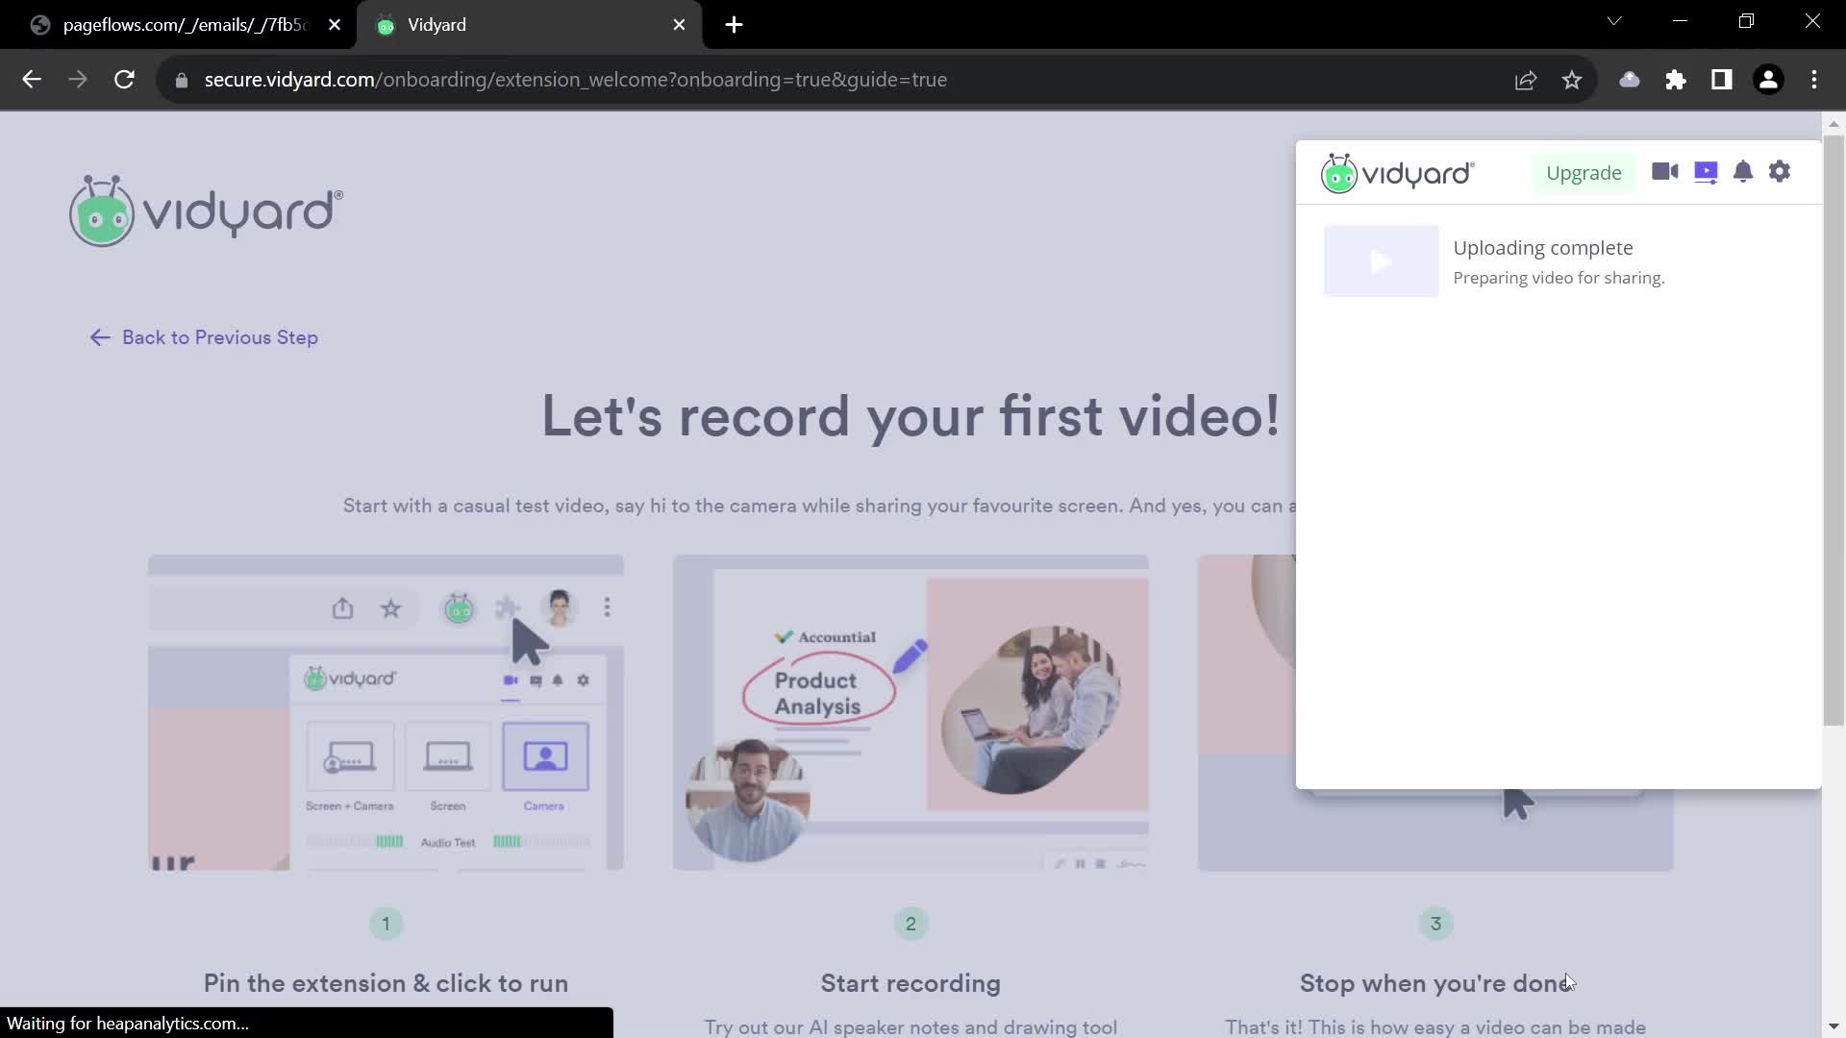Bookmark this tab with the star icon

(x=1572, y=80)
